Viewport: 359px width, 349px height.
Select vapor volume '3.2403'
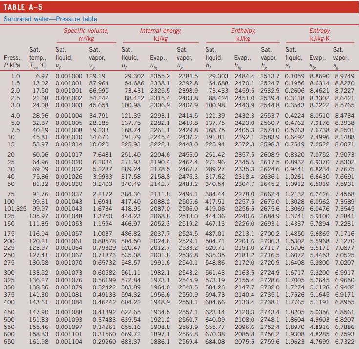click(x=103, y=184)
